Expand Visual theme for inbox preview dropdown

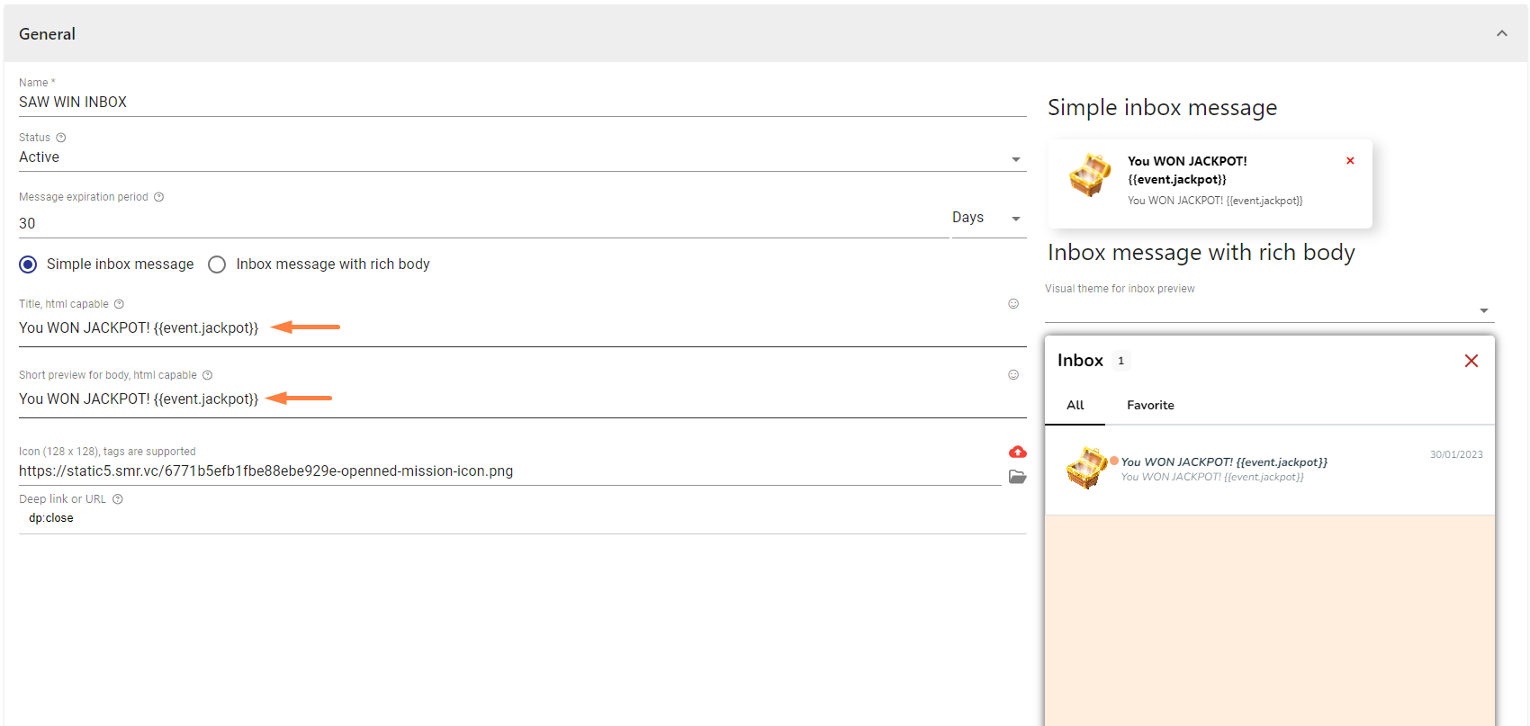1269,310
